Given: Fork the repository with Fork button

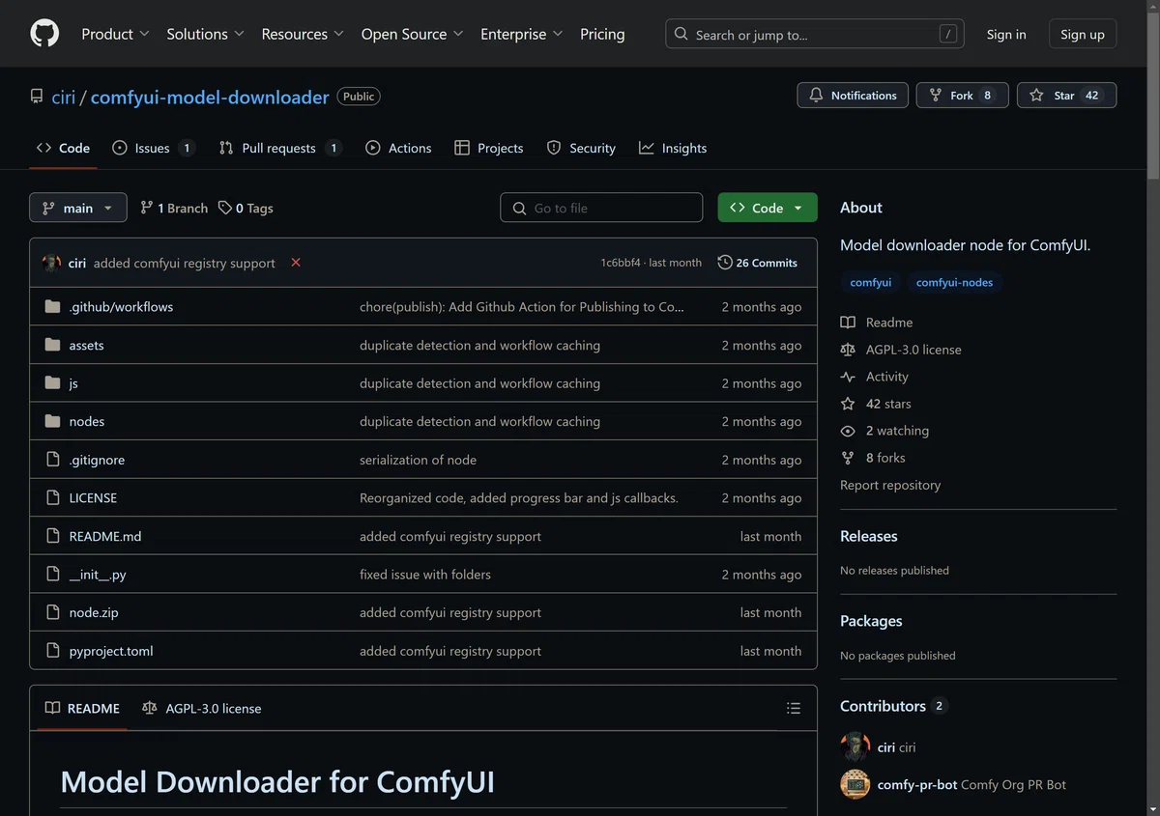Looking at the screenshot, I should [962, 96].
